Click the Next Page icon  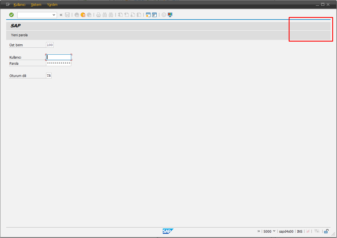(133, 15)
